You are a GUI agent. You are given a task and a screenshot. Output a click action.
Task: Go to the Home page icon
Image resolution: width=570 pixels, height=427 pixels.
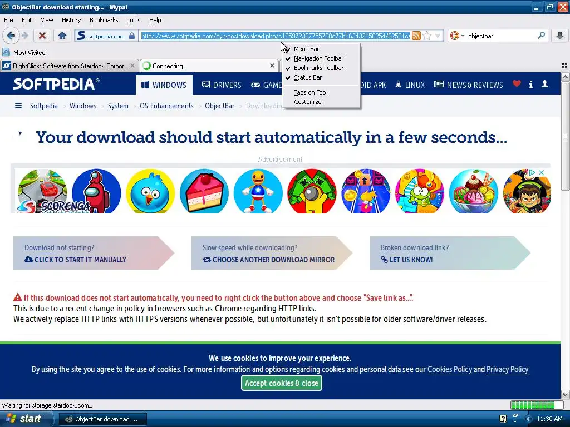pos(62,36)
